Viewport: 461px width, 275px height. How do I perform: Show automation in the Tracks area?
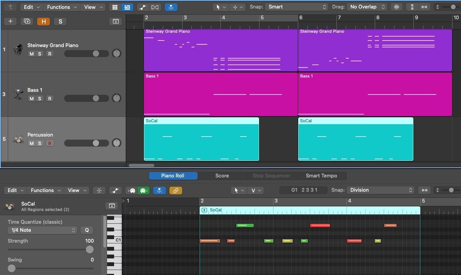[143, 7]
